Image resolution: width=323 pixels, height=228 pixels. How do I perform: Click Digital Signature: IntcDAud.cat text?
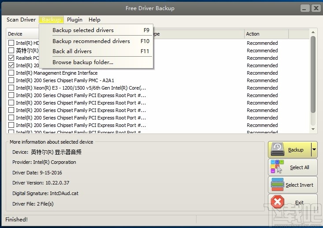(x=45, y=193)
